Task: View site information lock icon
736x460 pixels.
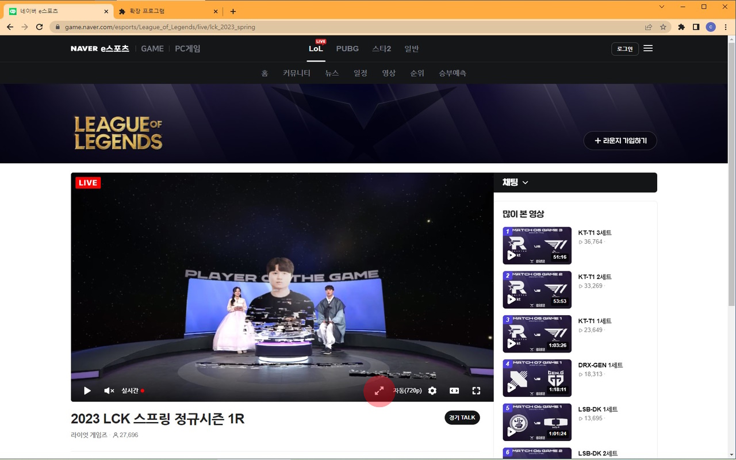Action: pos(57,27)
